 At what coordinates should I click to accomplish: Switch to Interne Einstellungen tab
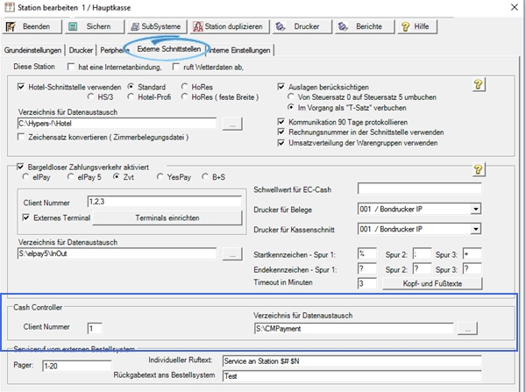click(238, 50)
